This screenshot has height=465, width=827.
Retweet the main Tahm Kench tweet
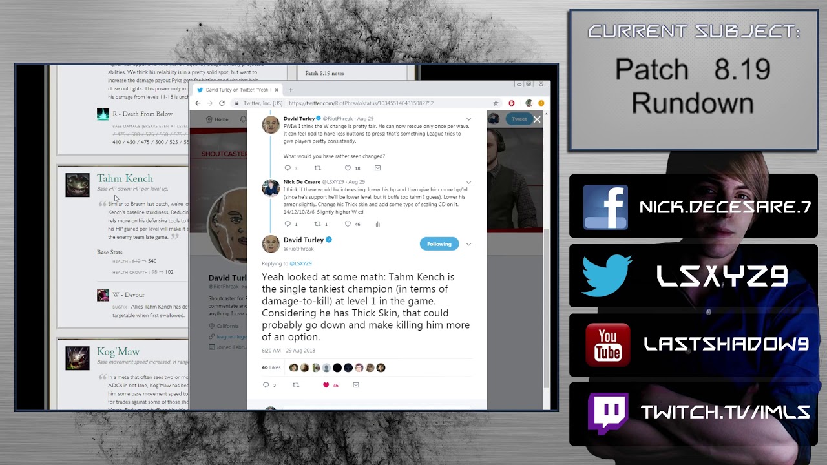pos(296,385)
